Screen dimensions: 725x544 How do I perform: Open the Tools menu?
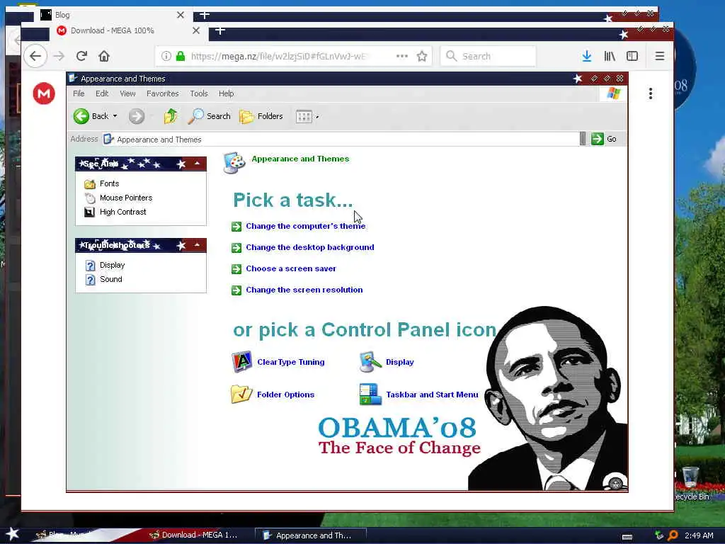[x=199, y=93]
